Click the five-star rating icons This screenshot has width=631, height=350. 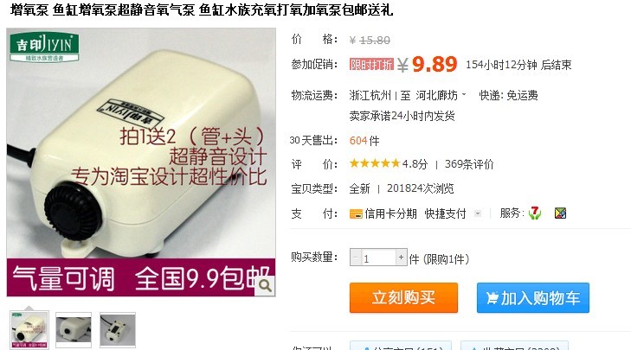click(374, 163)
